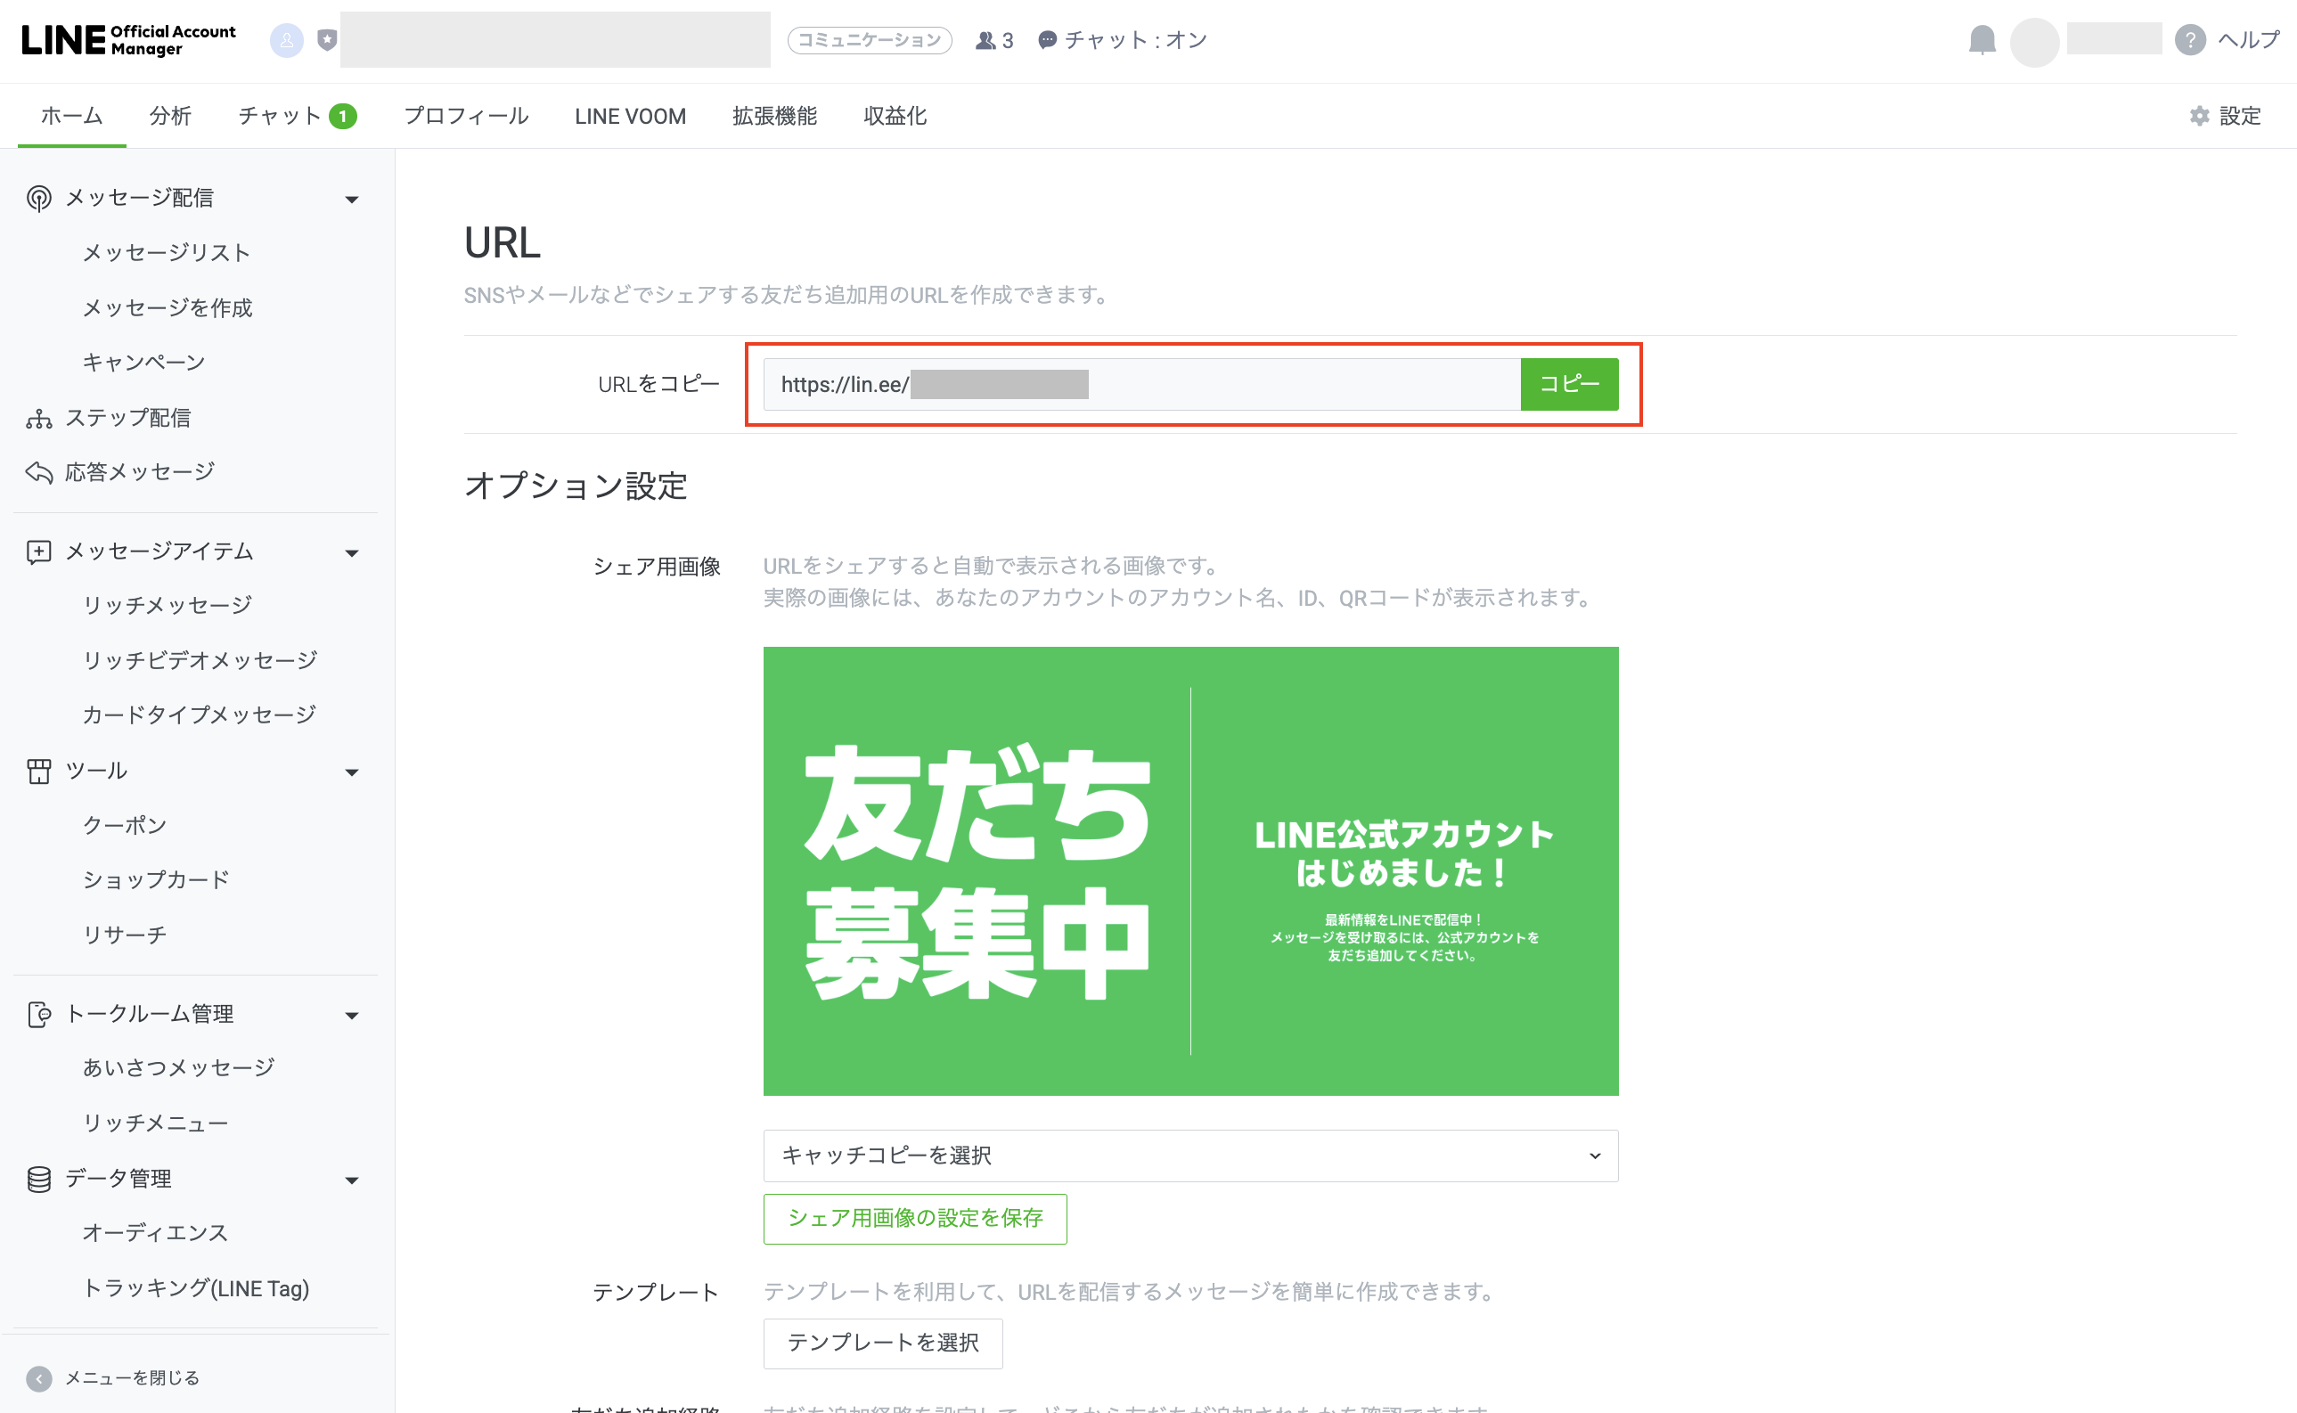
Task: Switch to the ホーム tab
Action: [x=72, y=116]
